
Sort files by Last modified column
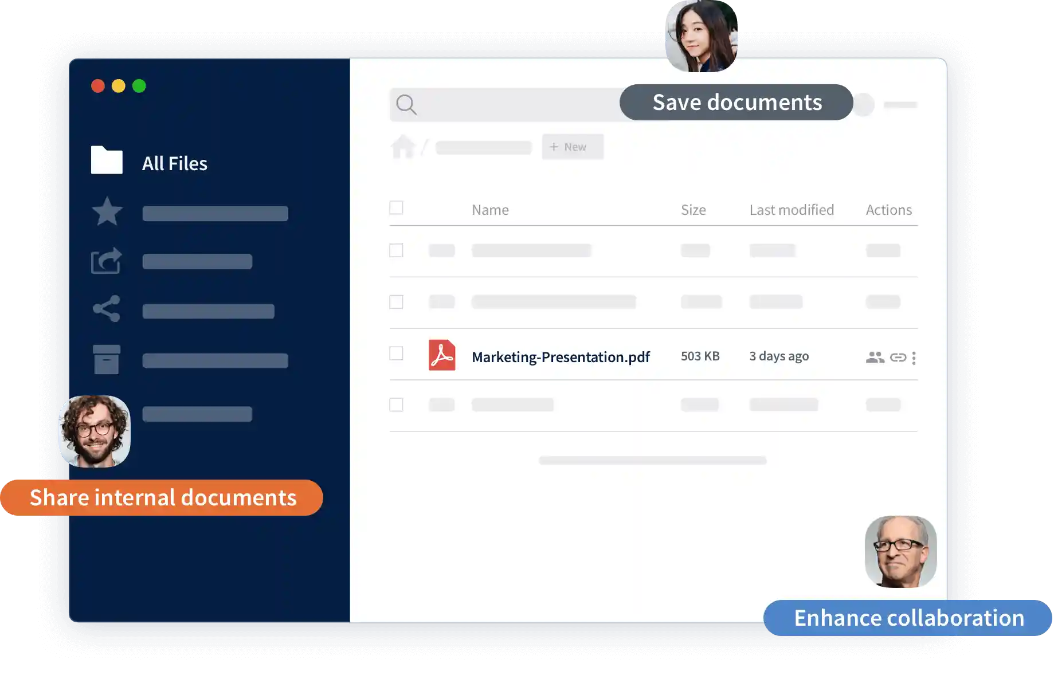click(791, 209)
